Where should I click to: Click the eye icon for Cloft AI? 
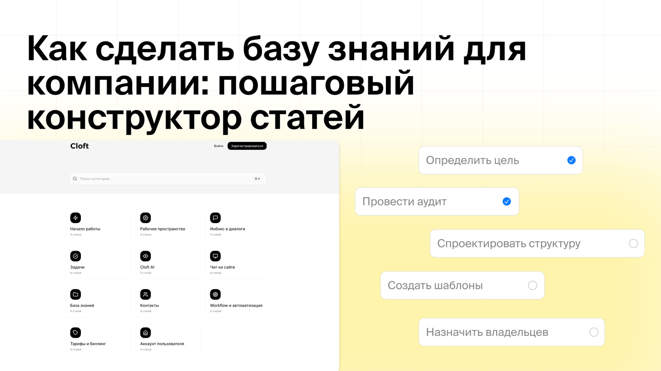point(145,256)
